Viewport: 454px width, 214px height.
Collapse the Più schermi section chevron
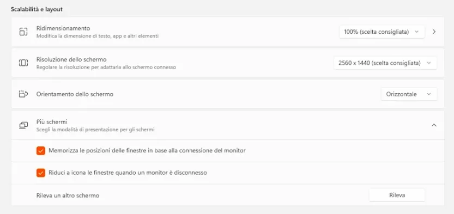tap(434, 125)
